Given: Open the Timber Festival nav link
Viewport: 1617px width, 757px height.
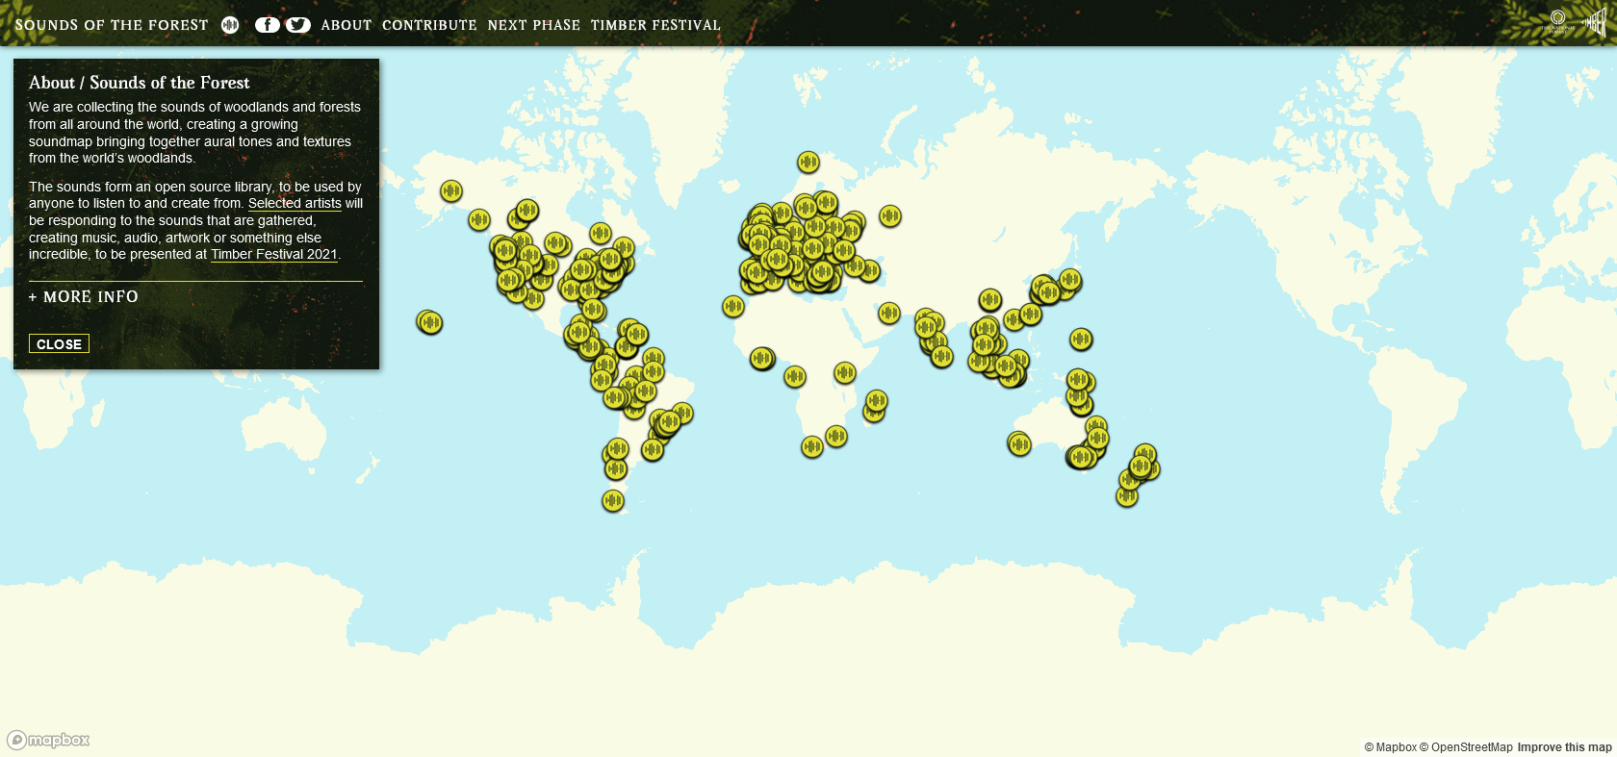Looking at the screenshot, I should (x=655, y=25).
